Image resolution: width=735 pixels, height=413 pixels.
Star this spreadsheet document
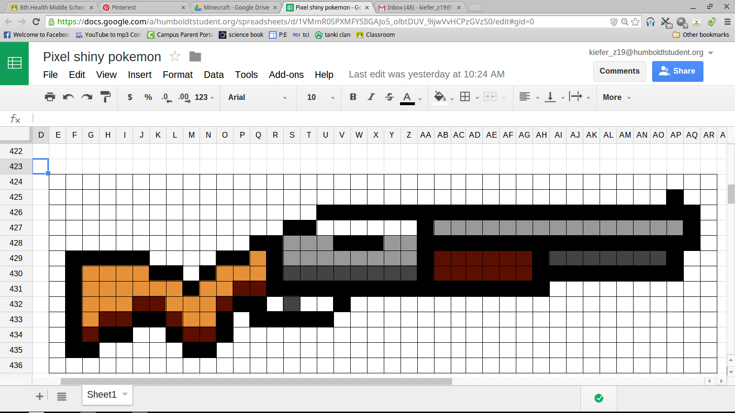[175, 56]
